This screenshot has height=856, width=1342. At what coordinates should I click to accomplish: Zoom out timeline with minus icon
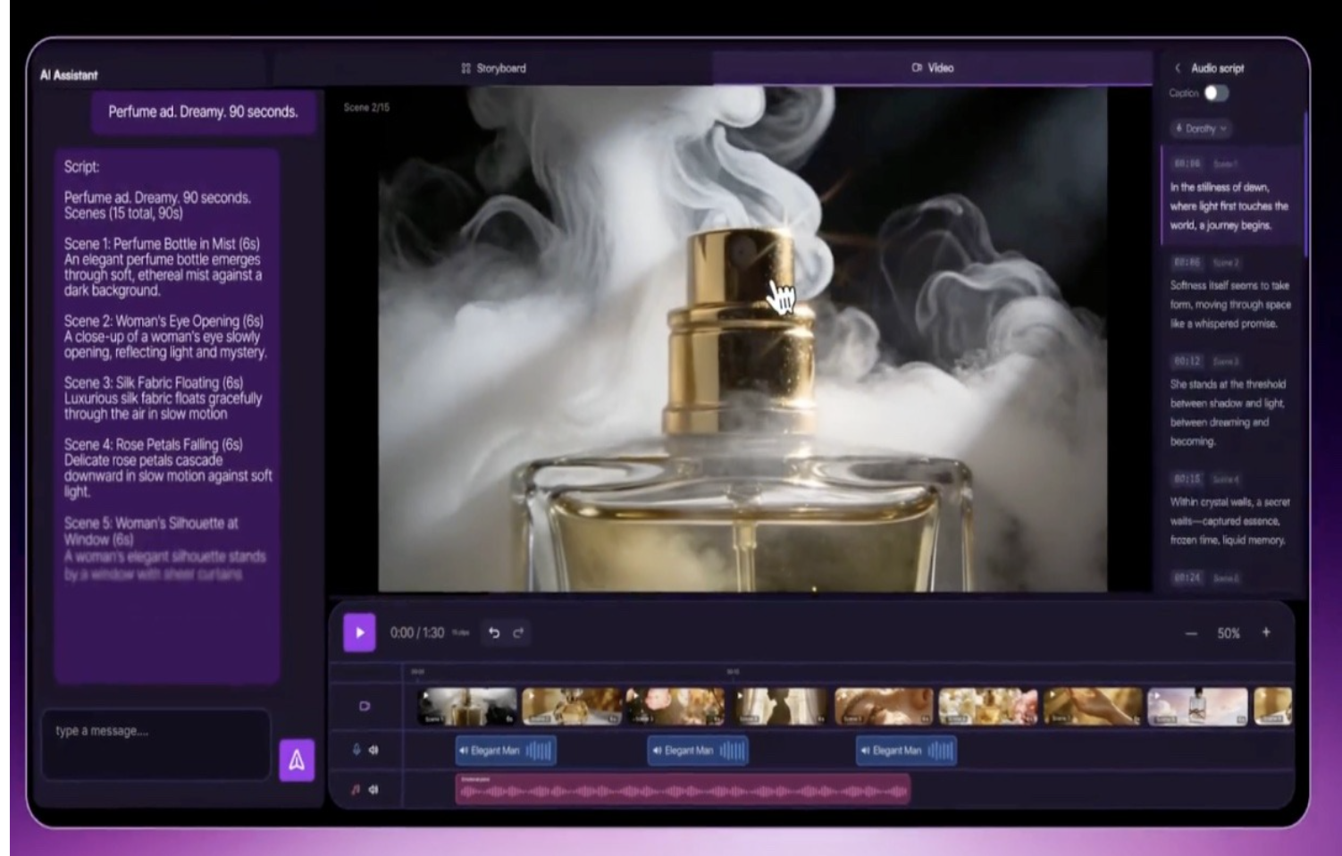(1191, 634)
